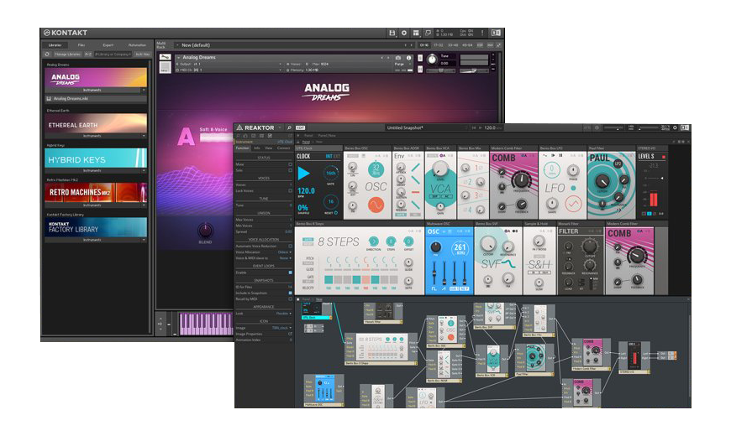Click the orange sine wave icon in OSC

(x=376, y=205)
